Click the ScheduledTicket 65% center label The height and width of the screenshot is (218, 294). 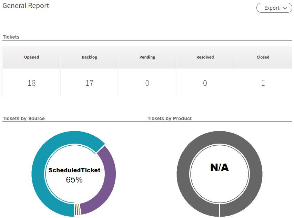[x=74, y=175]
